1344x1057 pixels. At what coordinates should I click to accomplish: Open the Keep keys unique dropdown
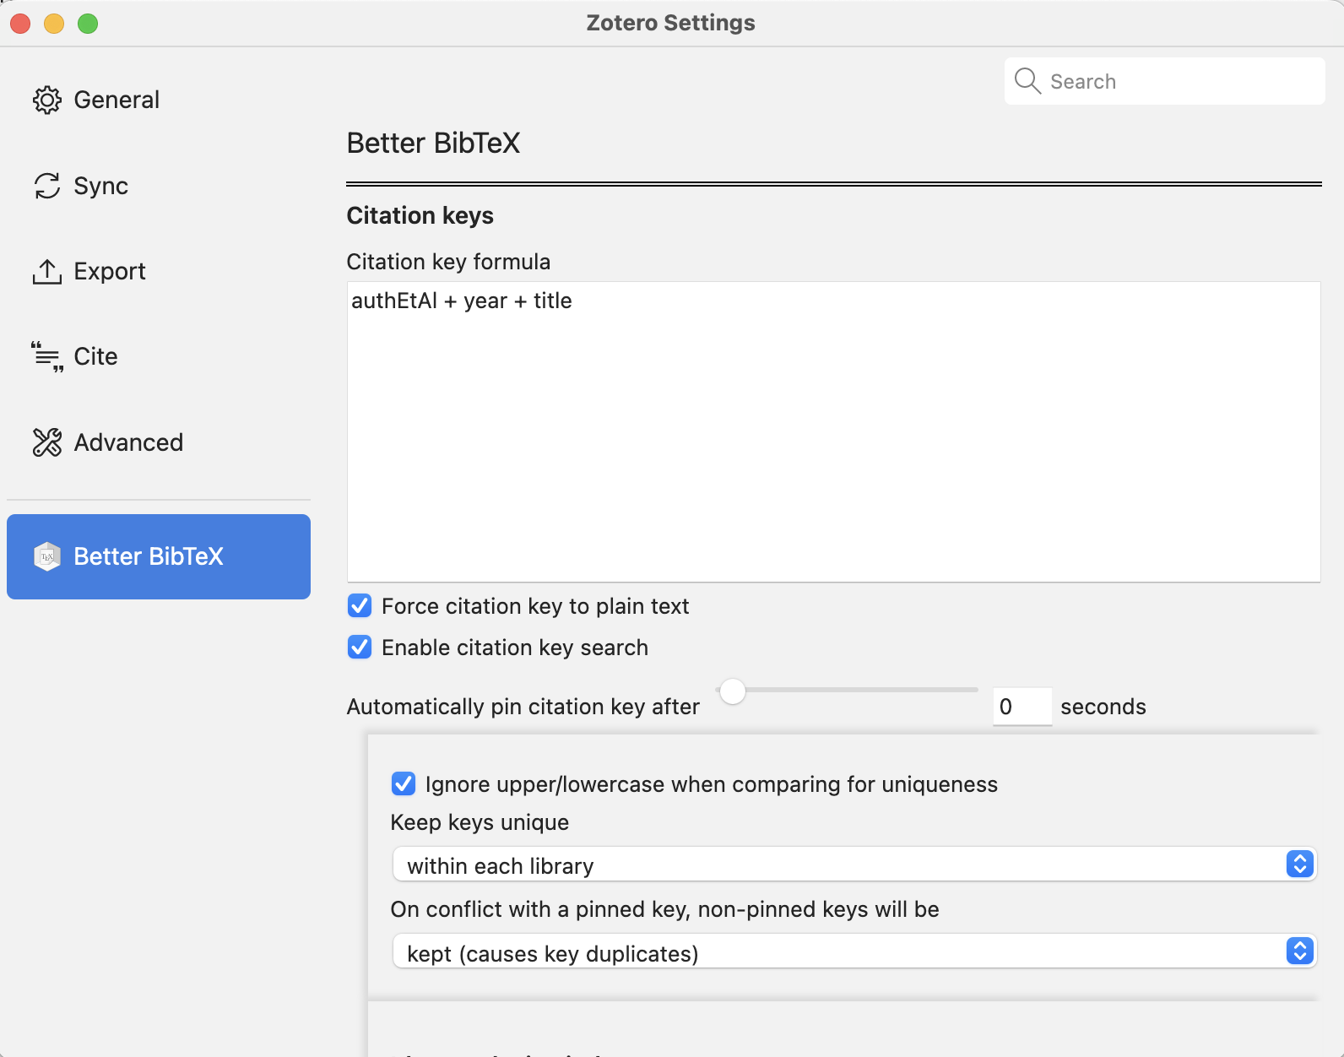point(853,865)
